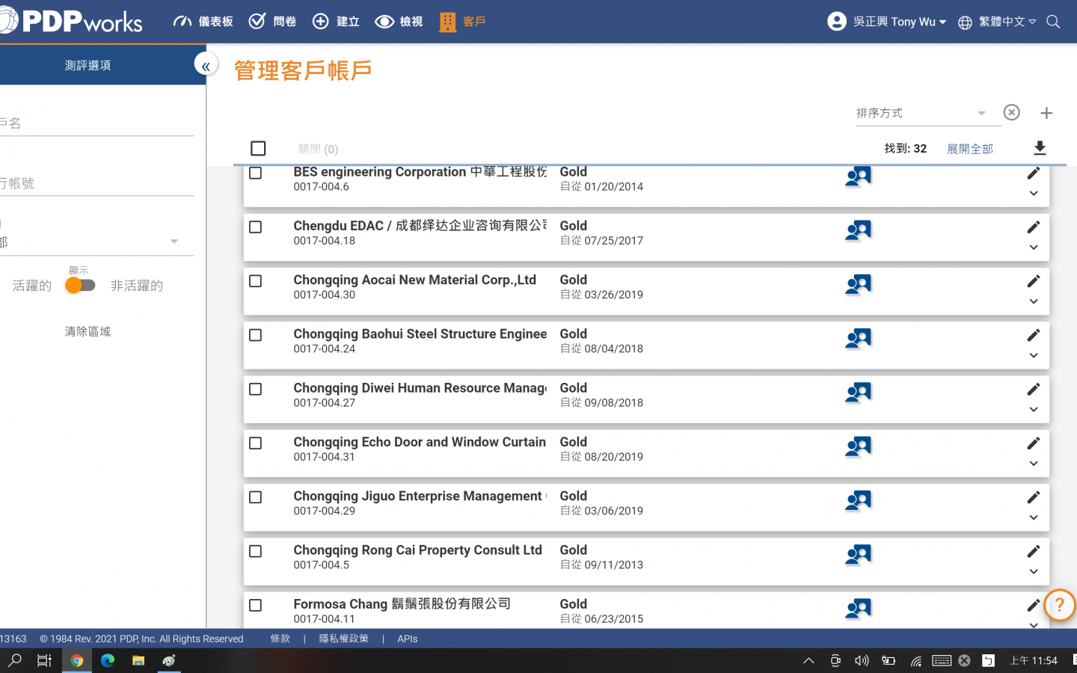The width and height of the screenshot is (1077, 673).
Task: View users for Chongqing Echo Door and Window
Action: [x=858, y=446]
